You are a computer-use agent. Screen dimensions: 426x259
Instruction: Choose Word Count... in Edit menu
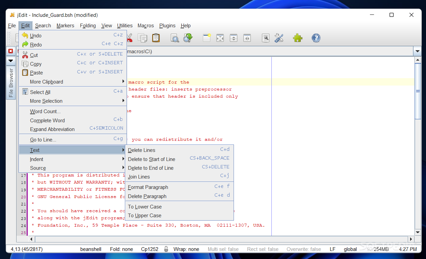point(73,111)
